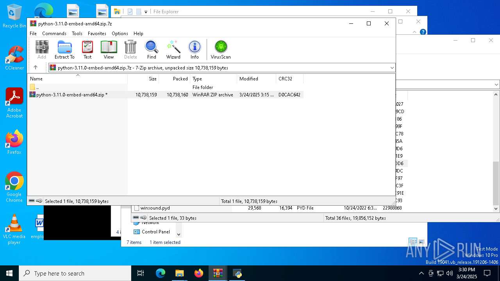The image size is (500, 281).
Task: Click the network icon in system tray
Action: pos(440,273)
